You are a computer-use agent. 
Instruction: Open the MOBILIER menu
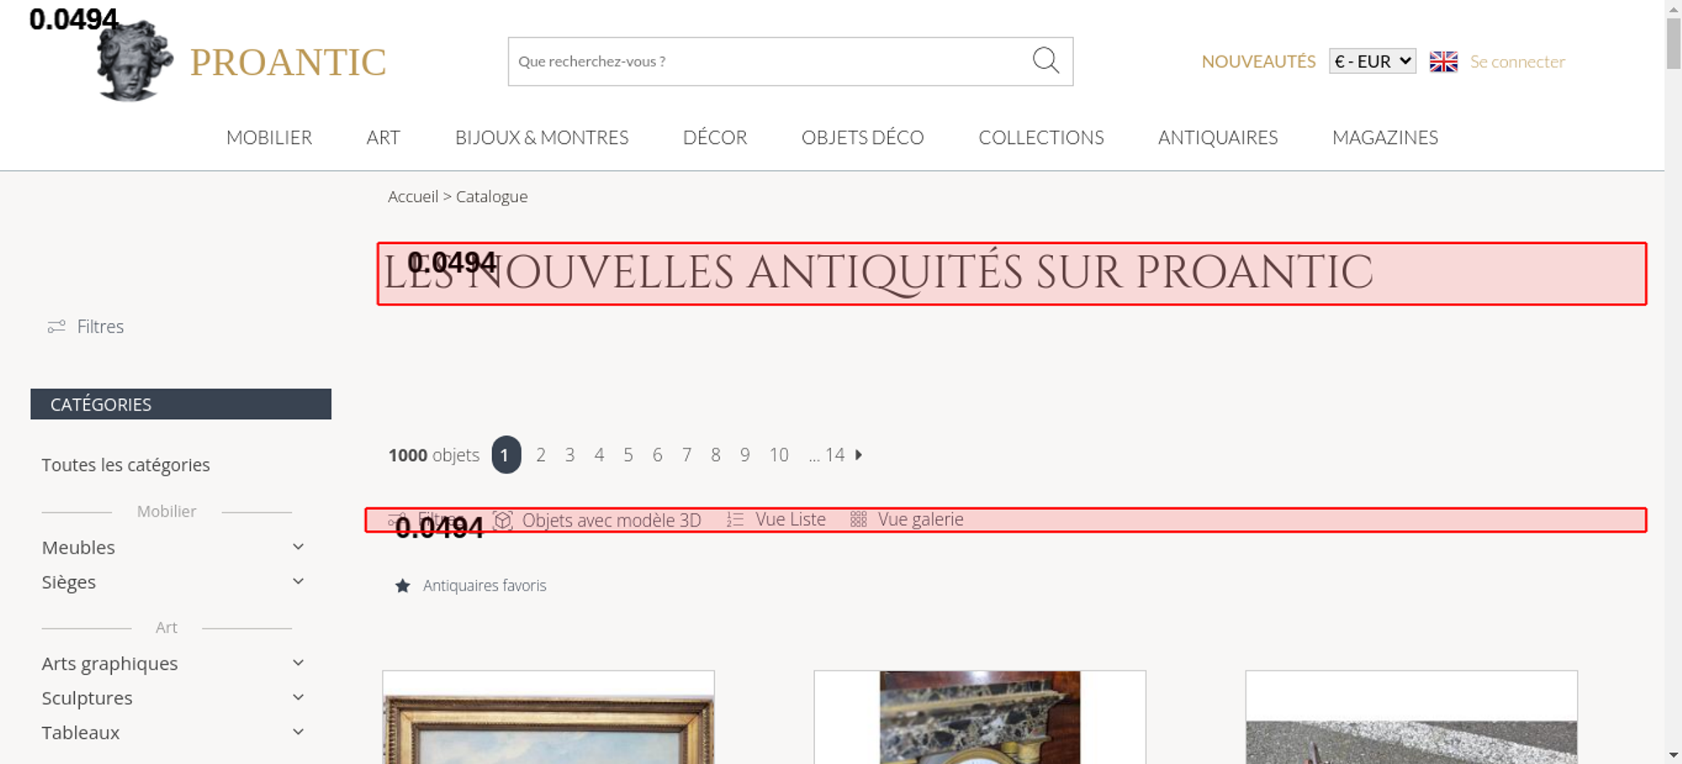(x=269, y=137)
